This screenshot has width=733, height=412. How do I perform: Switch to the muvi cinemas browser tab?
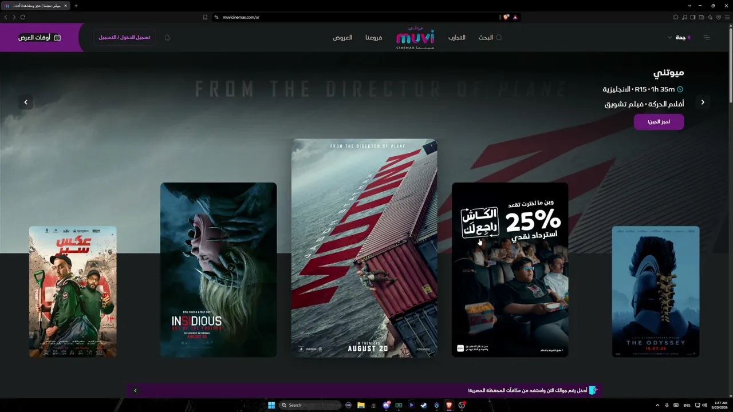click(x=36, y=6)
